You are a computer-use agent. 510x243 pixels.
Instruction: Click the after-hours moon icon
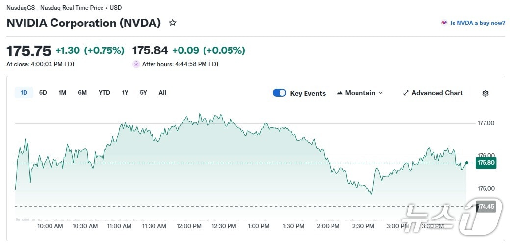pyautogui.click(x=136, y=64)
